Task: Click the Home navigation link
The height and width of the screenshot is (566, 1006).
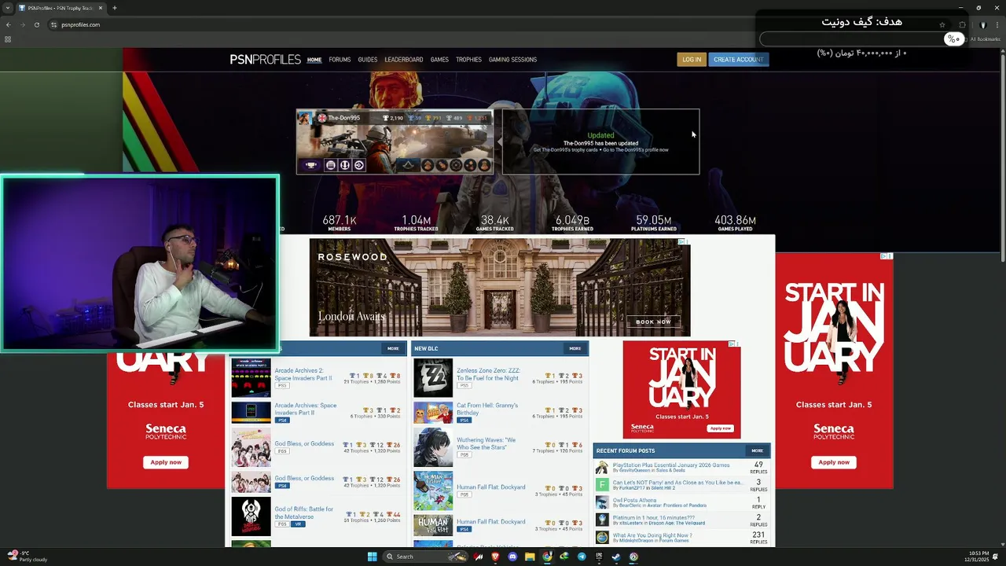Action: [314, 60]
